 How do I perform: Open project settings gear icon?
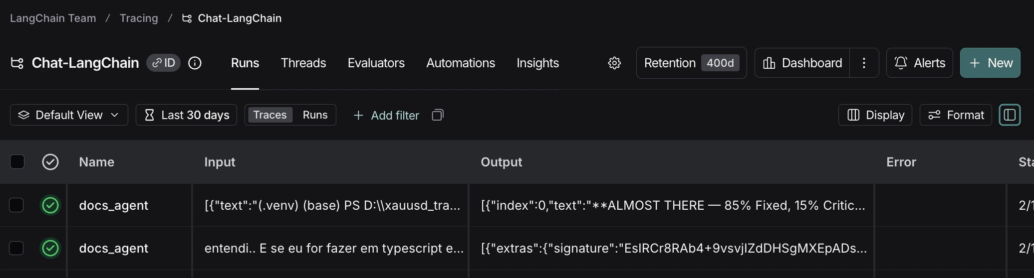[614, 63]
